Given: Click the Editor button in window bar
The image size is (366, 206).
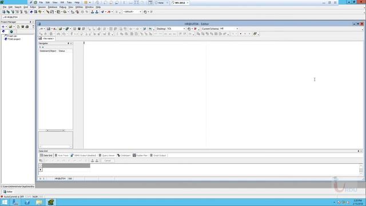Looking at the screenshot, I should click(8, 192).
